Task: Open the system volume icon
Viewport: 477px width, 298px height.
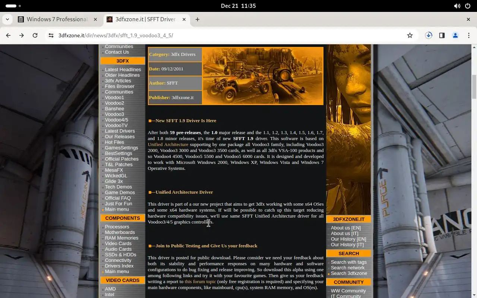Action: 457,6
